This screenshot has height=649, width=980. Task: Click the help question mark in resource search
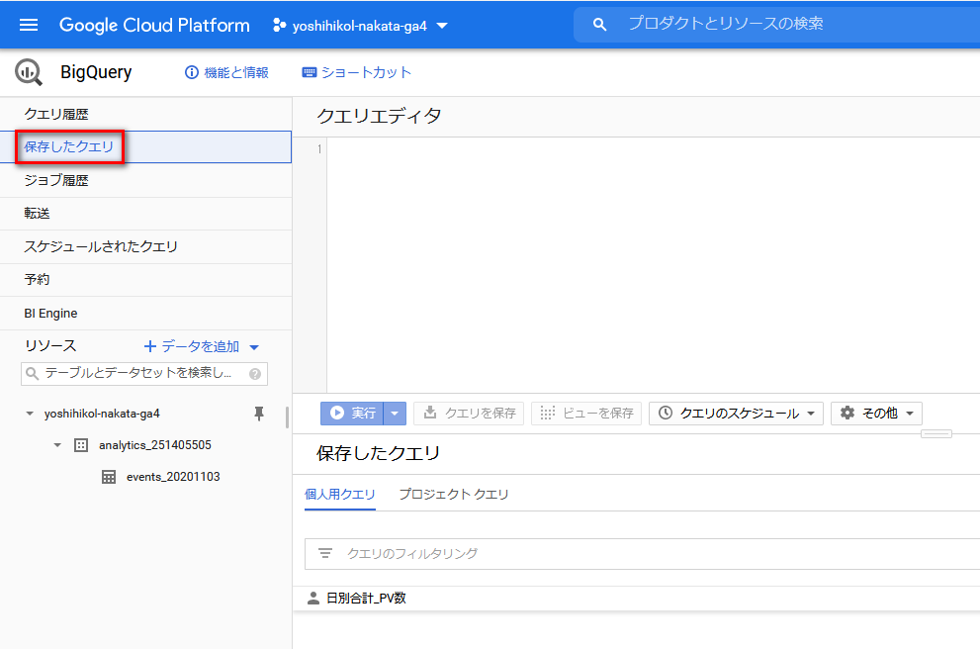(255, 374)
